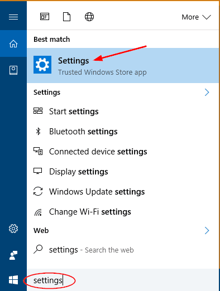Open Change Wi-Fi settings result
The image size is (220, 291).
coord(123,212)
